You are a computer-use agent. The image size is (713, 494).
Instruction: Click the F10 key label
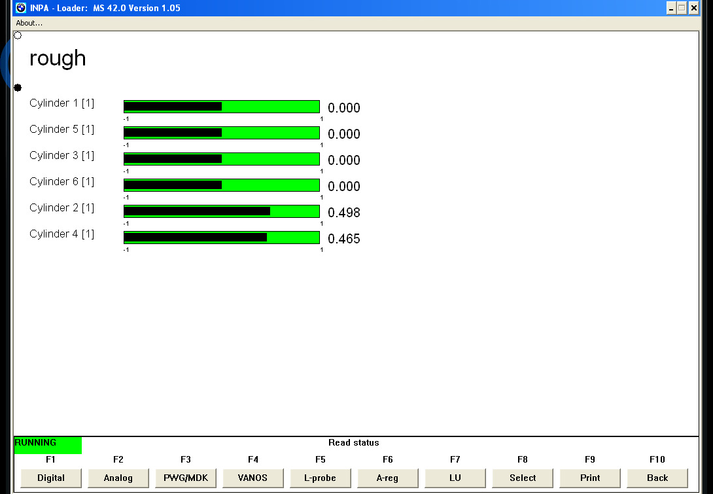pyautogui.click(x=657, y=459)
